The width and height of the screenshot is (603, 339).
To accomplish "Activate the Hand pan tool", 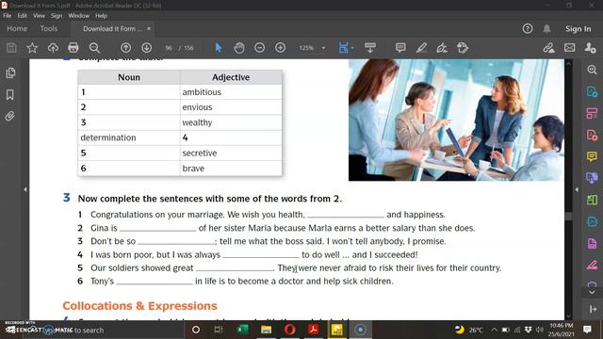I will pyautogui.click(x=239, y=48).
